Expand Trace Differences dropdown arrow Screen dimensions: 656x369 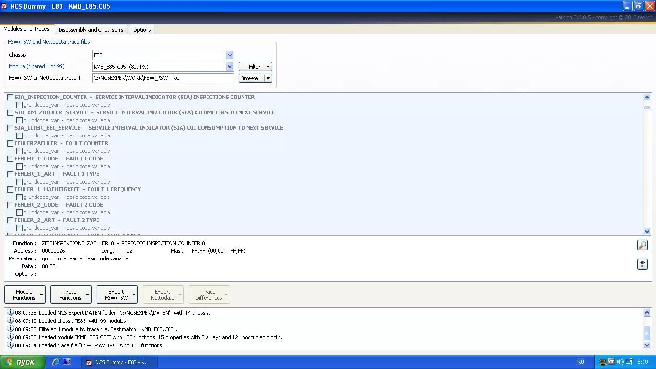coord(226,295)
